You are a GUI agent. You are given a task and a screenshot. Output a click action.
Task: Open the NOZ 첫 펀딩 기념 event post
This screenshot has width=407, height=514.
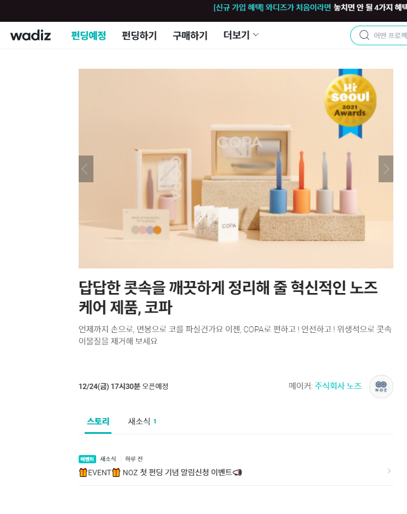(161, 473)
